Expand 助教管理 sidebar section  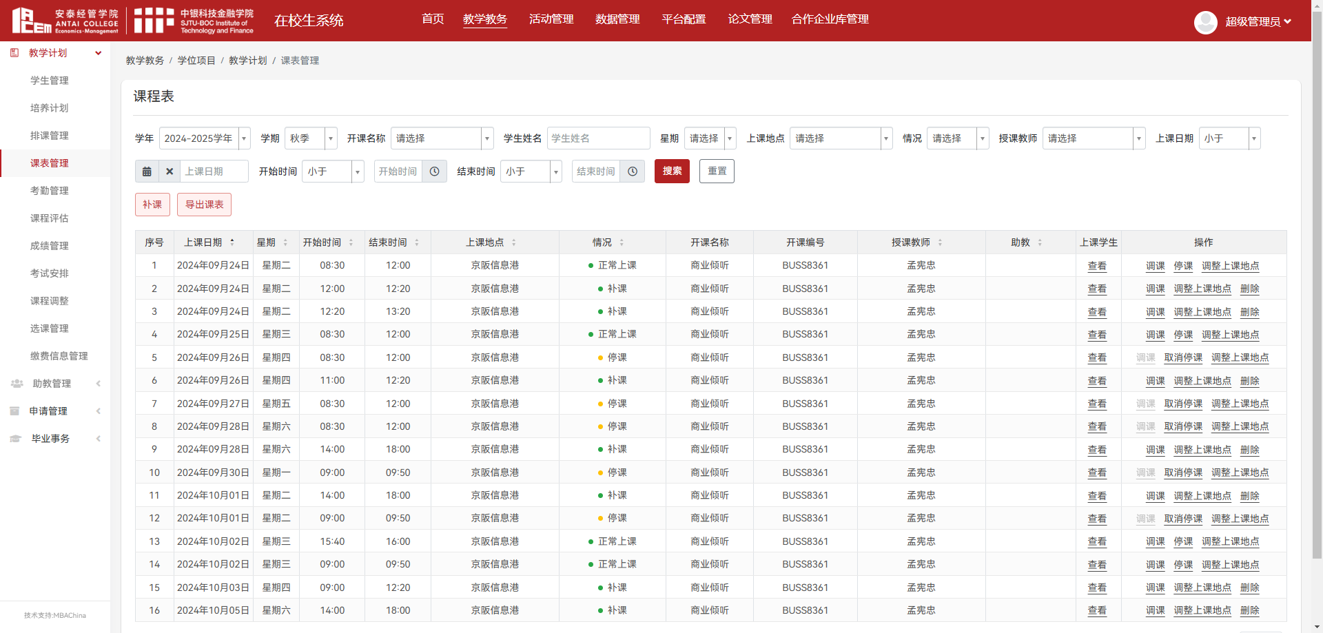[99, 384]
